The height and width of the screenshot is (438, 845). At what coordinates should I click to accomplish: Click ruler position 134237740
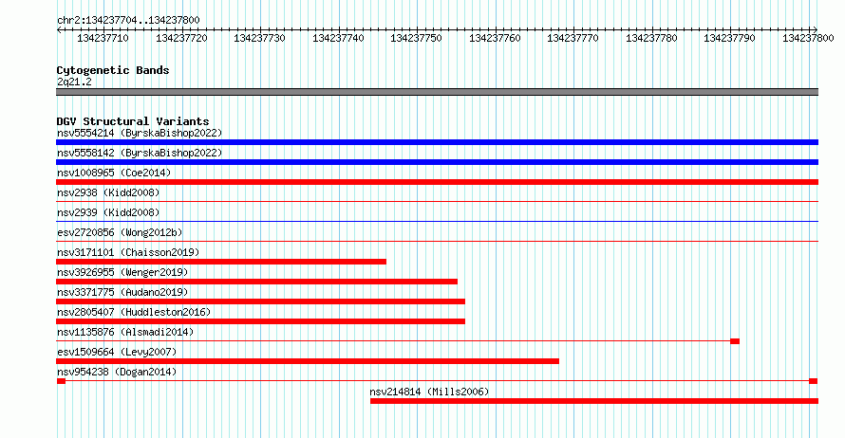pyautogui.click(x=338, y=38)
